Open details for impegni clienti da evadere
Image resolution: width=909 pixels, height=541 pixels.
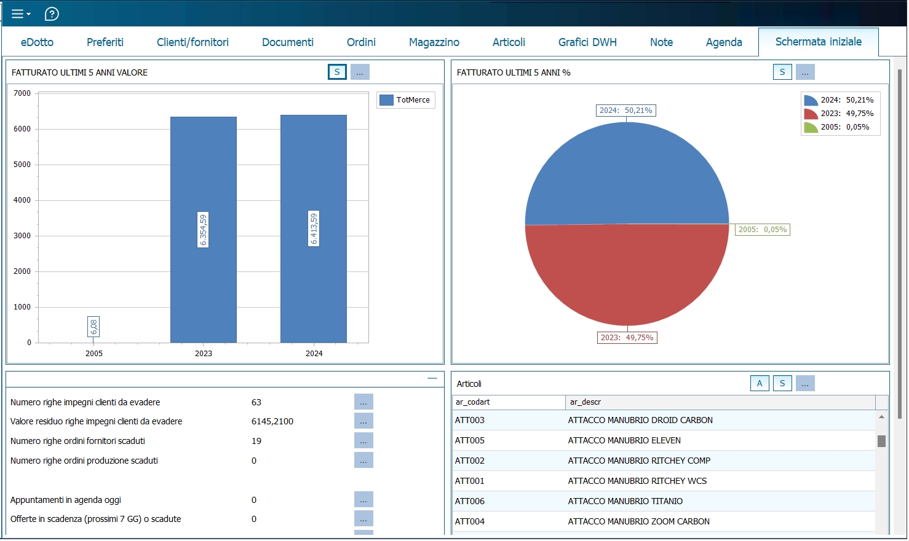pos(363,402)
